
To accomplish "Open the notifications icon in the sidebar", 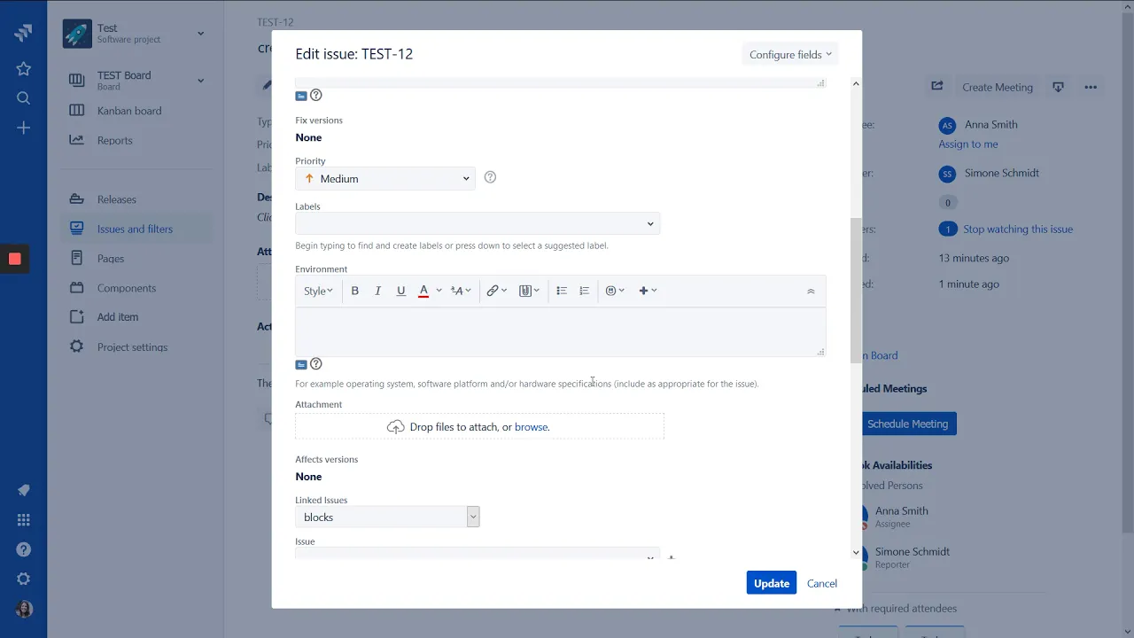I will pyautogui.click(x=24, y=491).
